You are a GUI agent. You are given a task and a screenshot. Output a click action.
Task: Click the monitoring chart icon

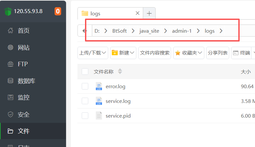[10, 97]
